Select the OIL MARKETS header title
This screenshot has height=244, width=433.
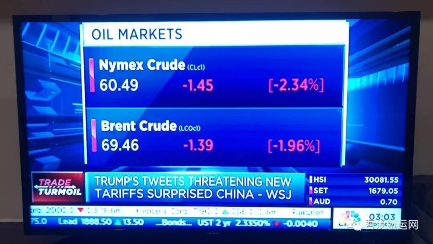[x=137, y=34]
